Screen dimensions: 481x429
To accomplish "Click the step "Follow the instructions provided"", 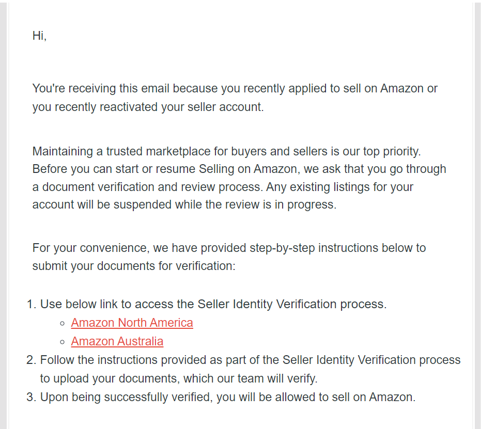I will 250,360.
